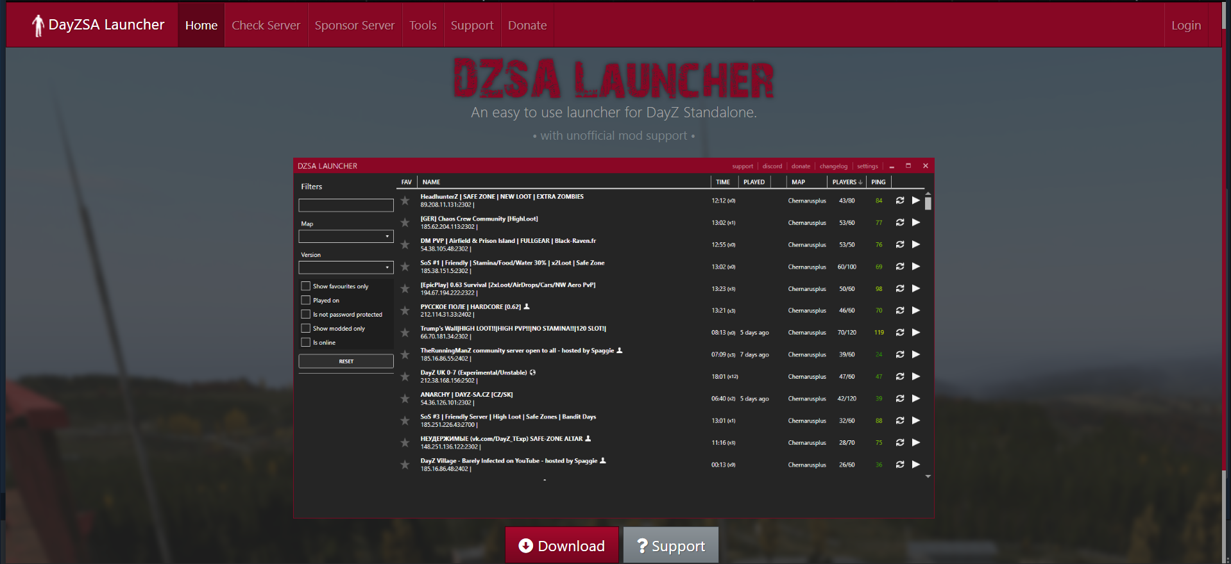Favourite the ANARCHY DAYZ-SA.CZ server
Screen dimensions: 1231x564
click(405, 399)
